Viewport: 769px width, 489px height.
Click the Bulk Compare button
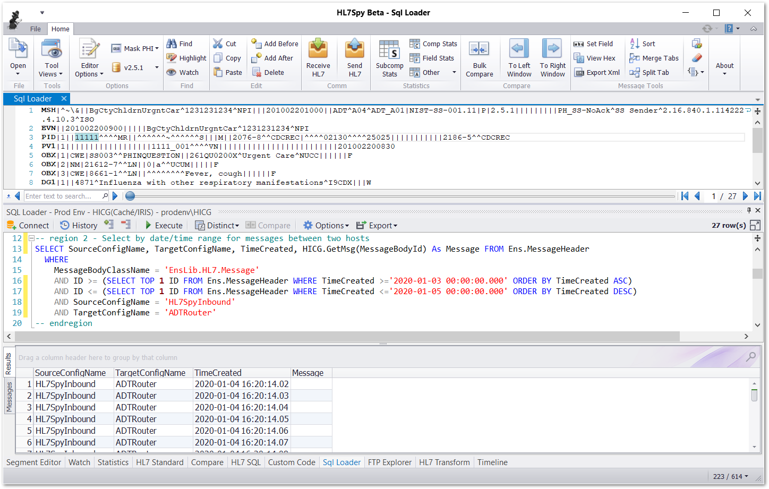click(479, 58)
